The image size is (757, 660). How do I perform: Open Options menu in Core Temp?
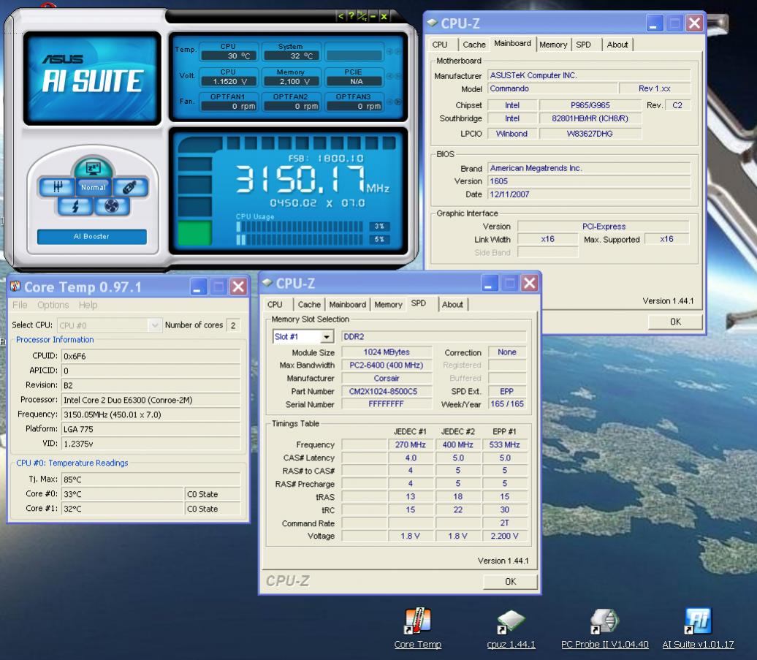coord(53,305)
